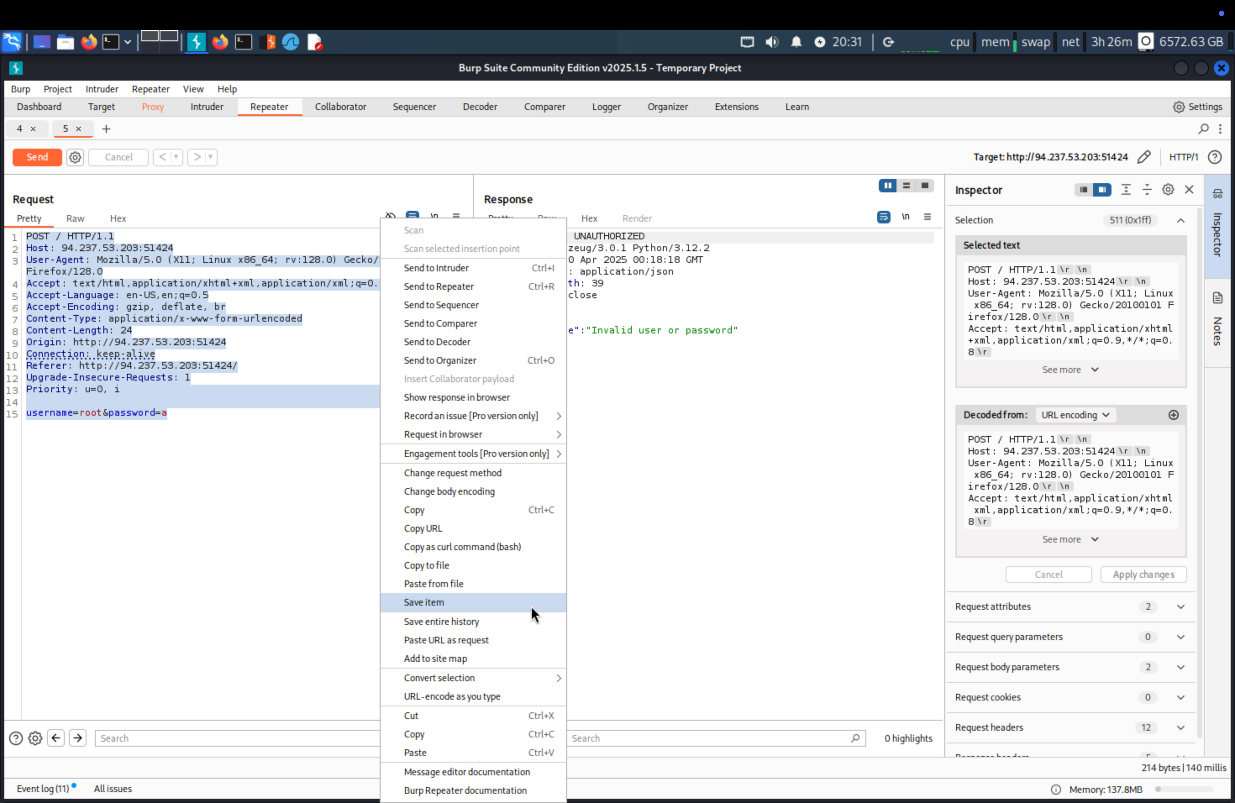This screenshot has height=803, width=1235.
Task: Set top-bottom request/response layout
Action: [x=906, y=186]
